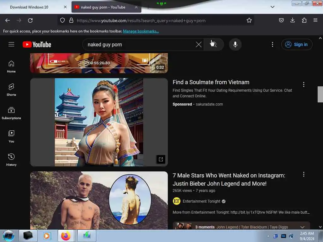Click the external link icon on ad image
The width and height of the screenshot is (323, 242).
tap(161, 159)
